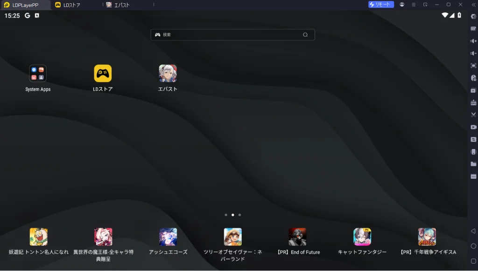This screenshot has height=271, width=478.
Task: Open 異世界の魔王様 game icon
Action: pos(103,237)
